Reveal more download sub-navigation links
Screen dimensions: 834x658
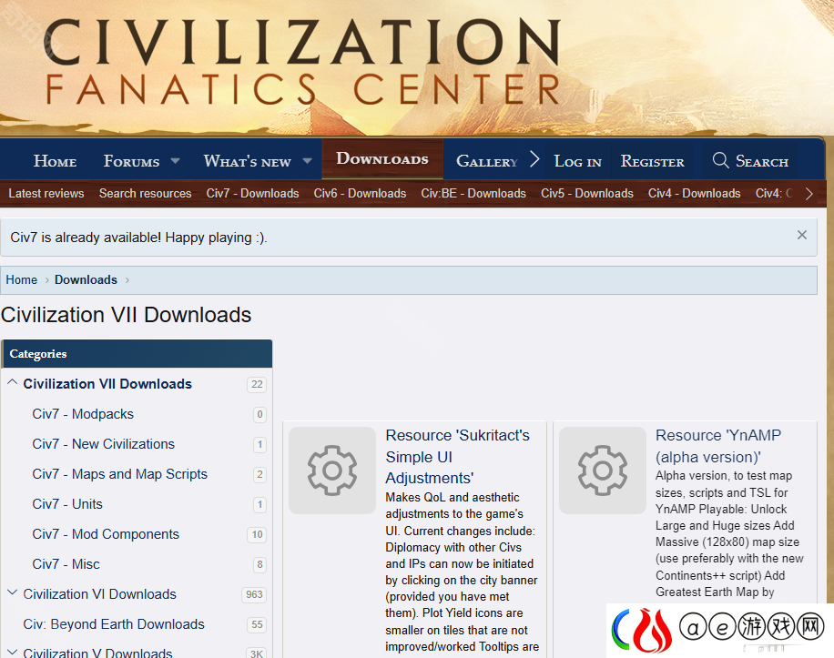[x=809, y=194]
